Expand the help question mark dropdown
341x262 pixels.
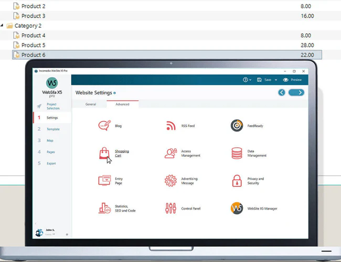click(247, 80)
